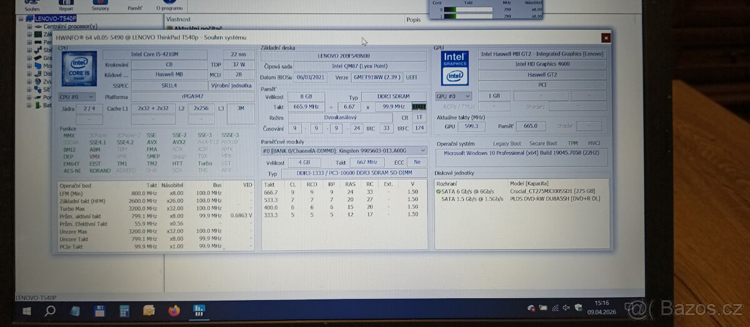The width and height of the screenshot is (750, 327).
Task: Click the rPGA947 platform value
Action: (x=192, y=97)
